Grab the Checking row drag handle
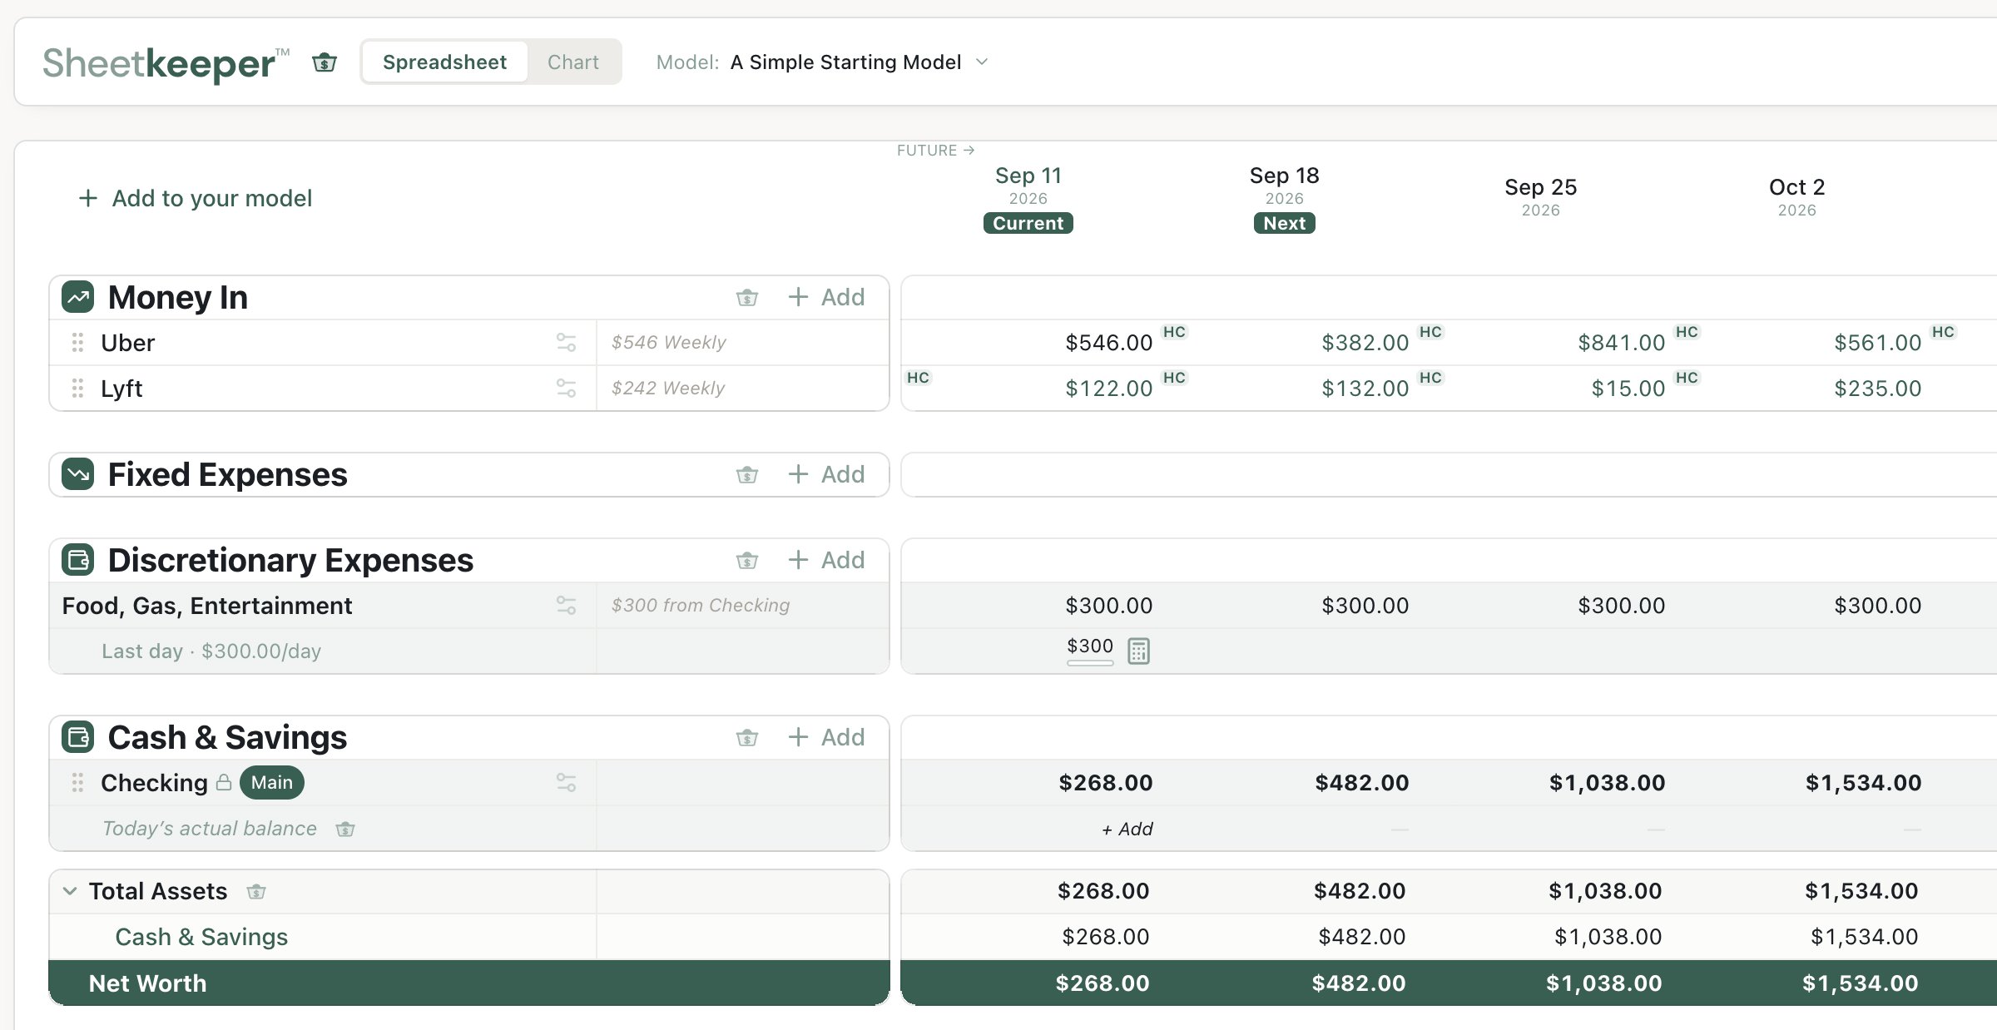The image size is (1997, 1030). (x=77, y=783)
